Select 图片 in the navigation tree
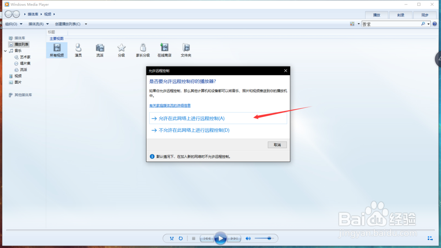This screenshot has width=441, height=248. [18, 82]
